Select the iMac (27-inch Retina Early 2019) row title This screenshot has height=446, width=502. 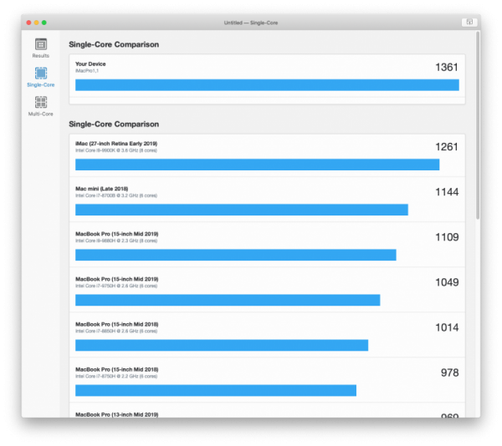[x=116, y=144]
